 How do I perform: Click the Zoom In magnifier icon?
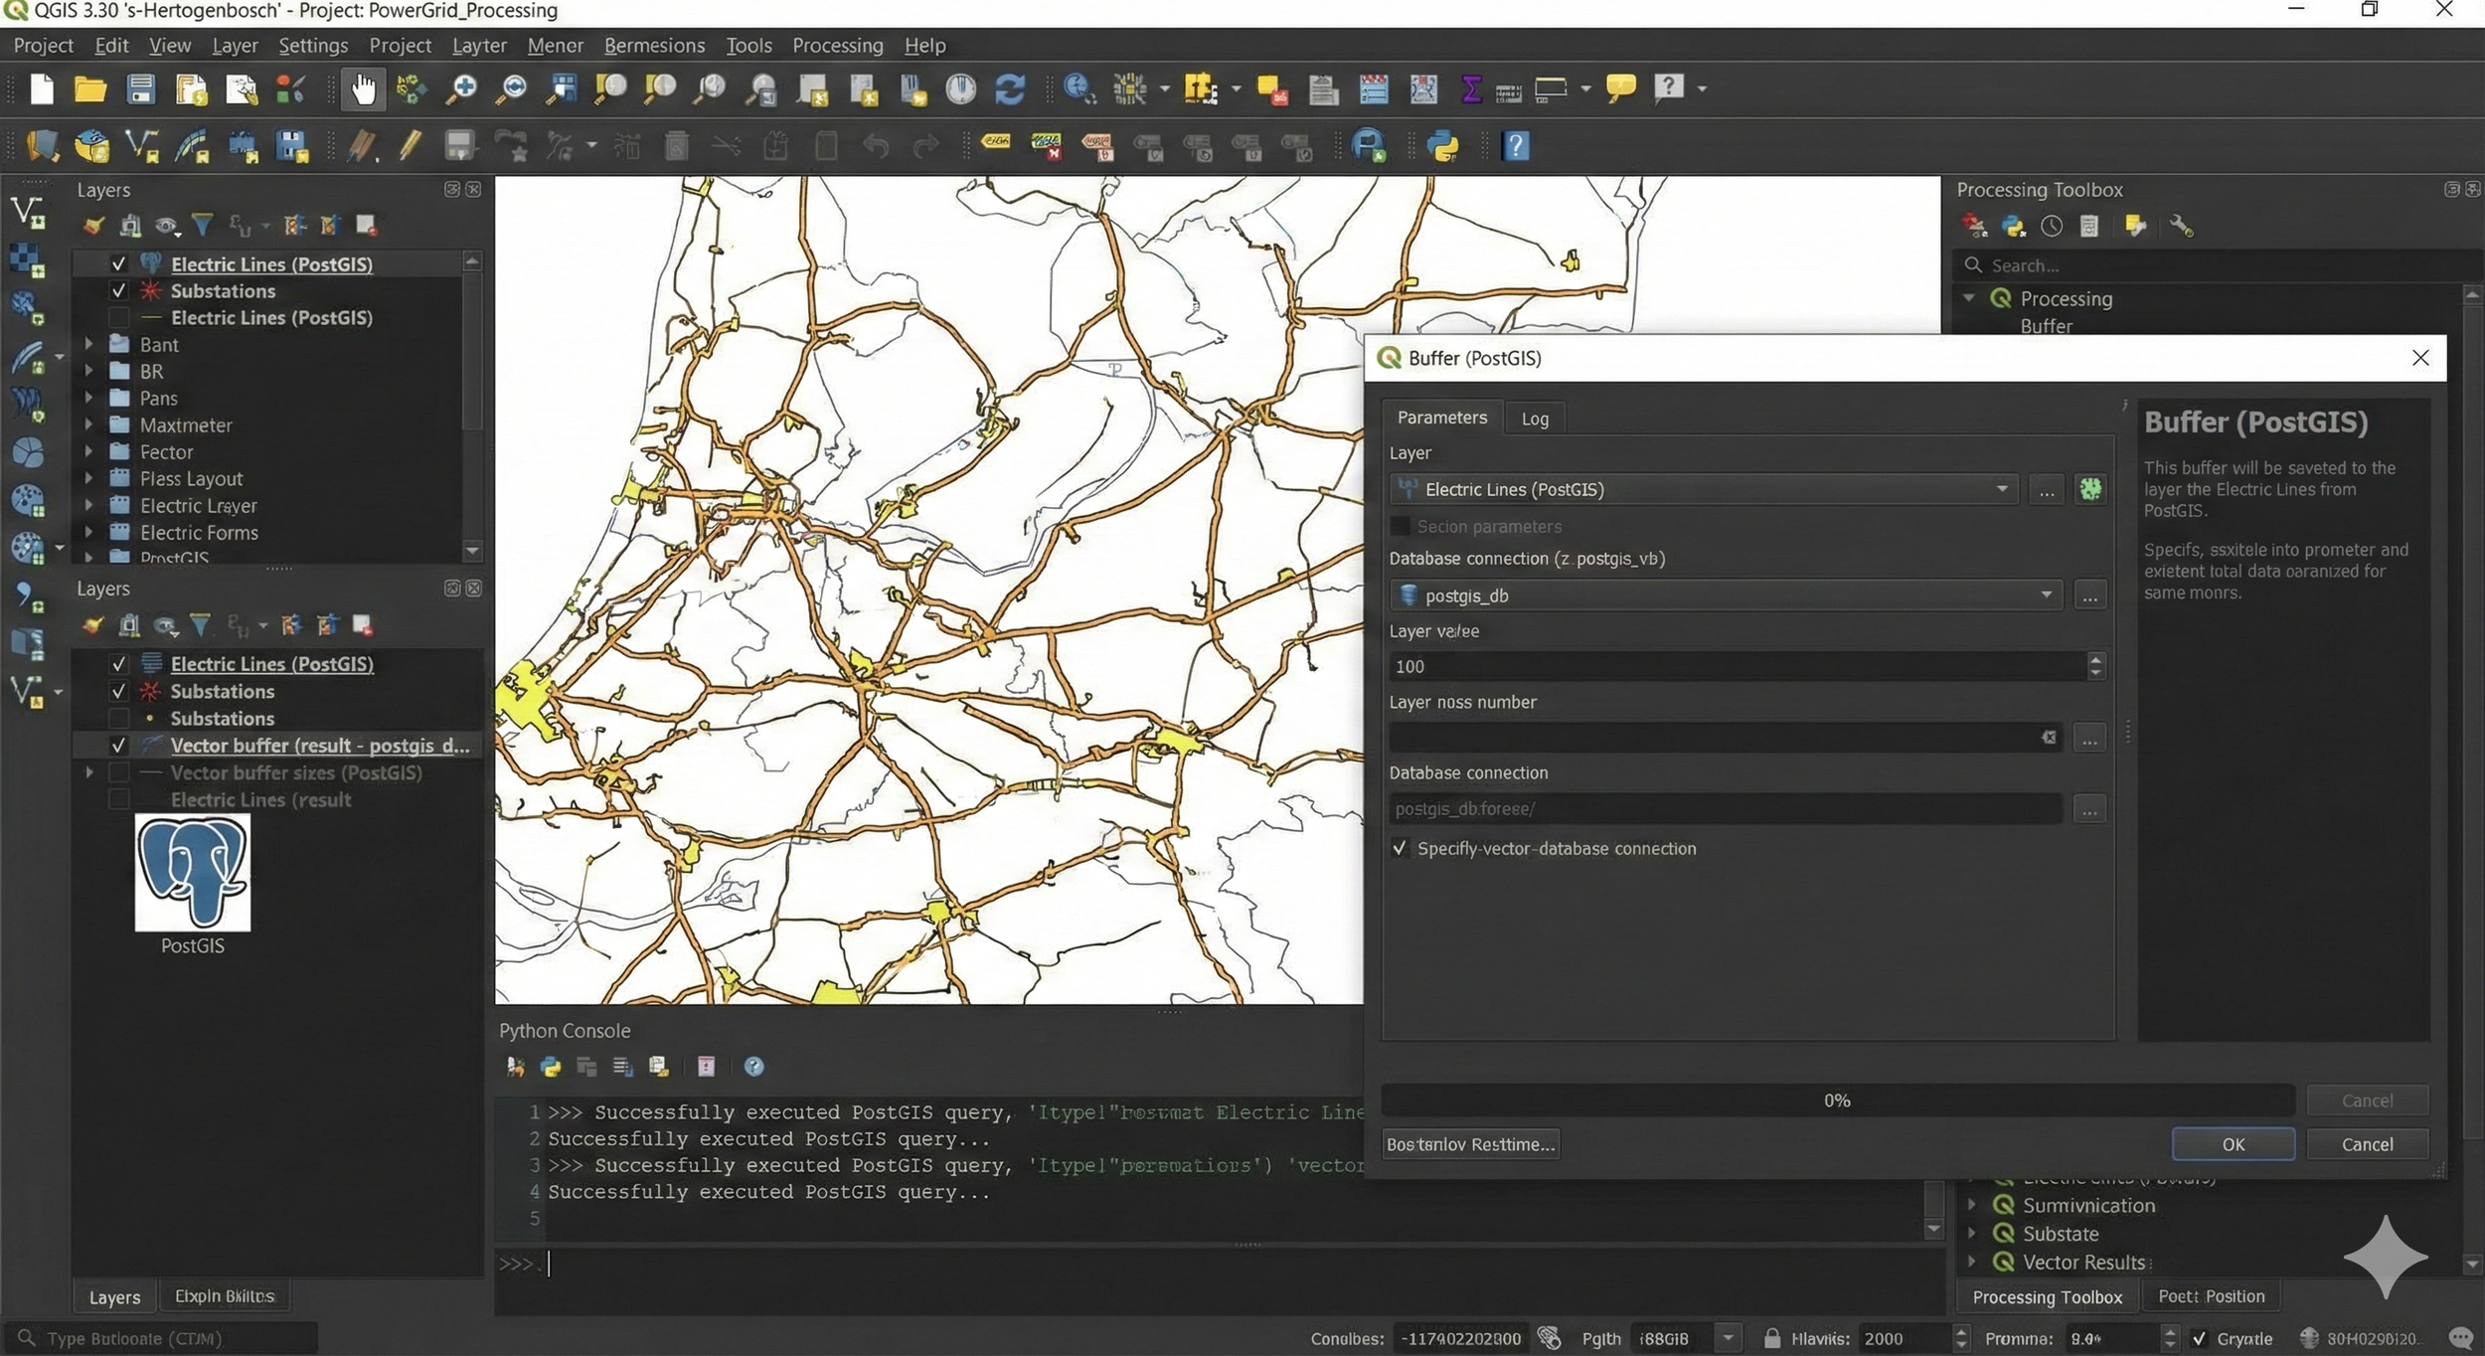461,89
